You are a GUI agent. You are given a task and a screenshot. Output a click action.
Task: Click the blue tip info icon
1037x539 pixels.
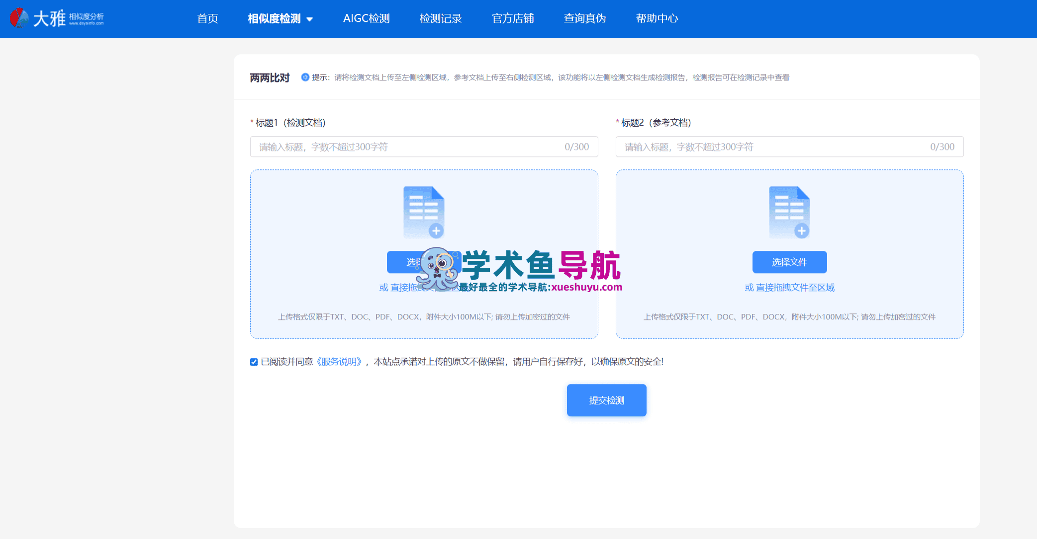coord(305,77)
